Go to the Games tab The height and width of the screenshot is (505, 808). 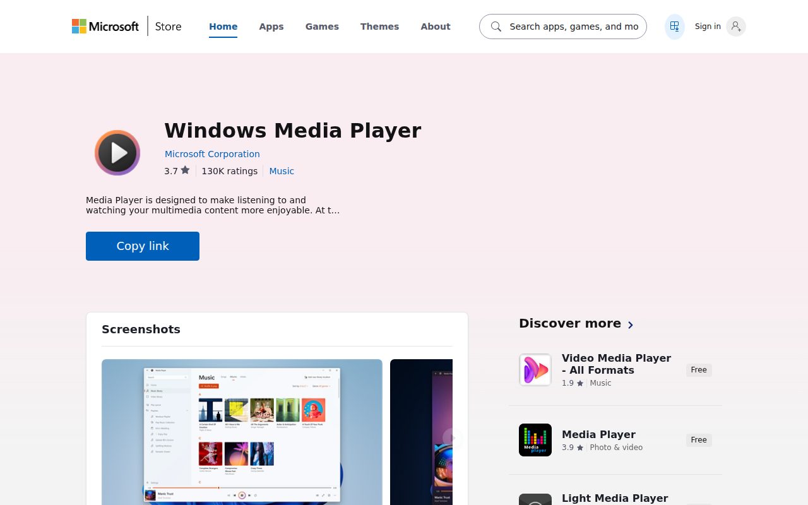(x=322, y=27)
